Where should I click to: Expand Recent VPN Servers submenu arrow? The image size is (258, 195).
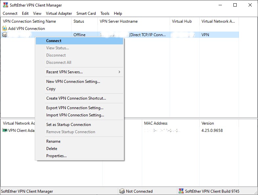119,72
